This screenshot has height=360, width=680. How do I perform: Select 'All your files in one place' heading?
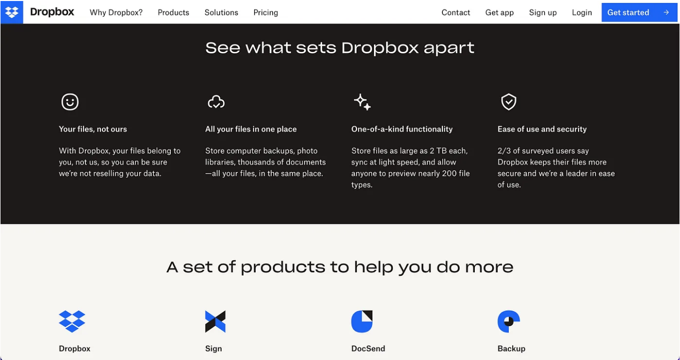pos(251,129)
